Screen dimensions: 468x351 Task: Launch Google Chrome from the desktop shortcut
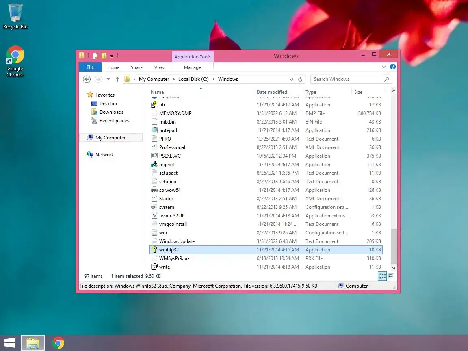[x=15, y=61]
